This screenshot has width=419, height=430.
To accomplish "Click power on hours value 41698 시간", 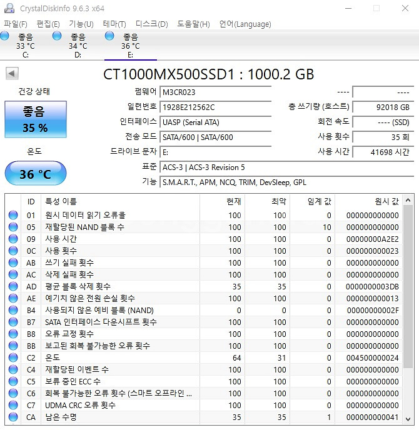I will [383, 152].
